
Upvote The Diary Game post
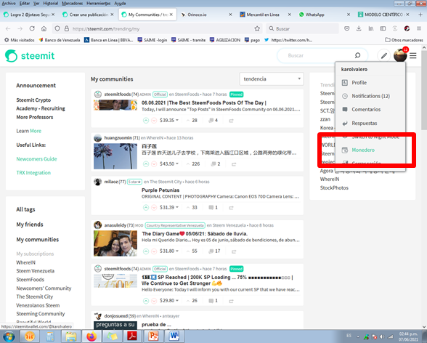pos(146,251)
